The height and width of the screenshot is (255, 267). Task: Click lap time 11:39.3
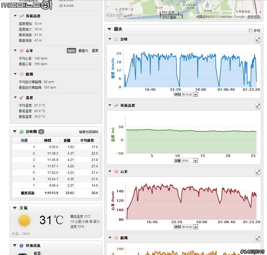pos(53,153)
